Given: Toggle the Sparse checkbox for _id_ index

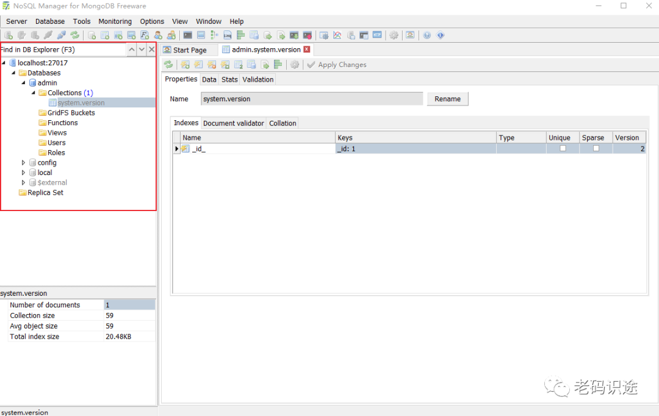Looking at the screenshot, I should tap(596, 148).
